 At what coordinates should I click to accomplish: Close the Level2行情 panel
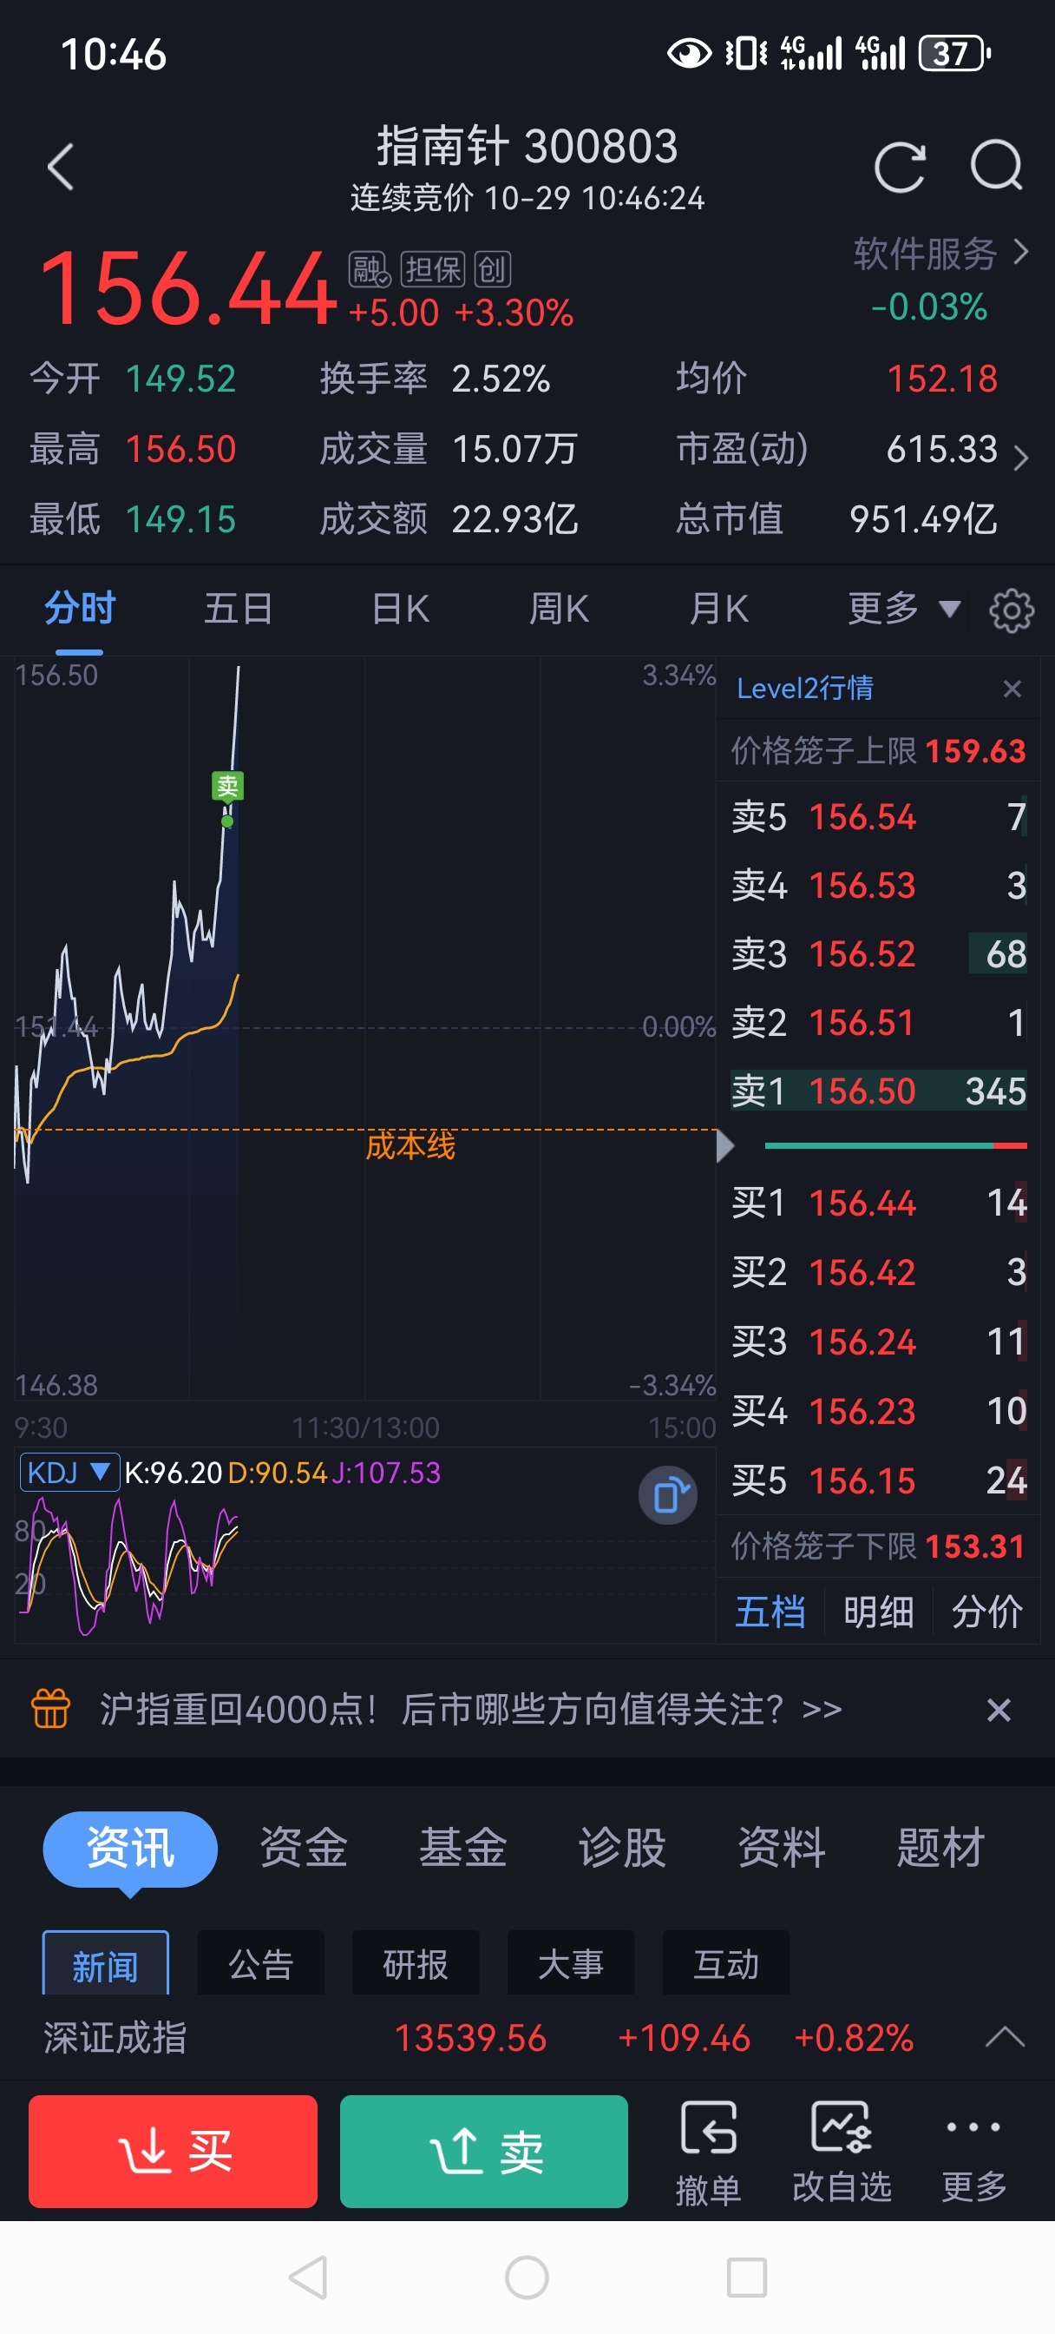(1012, 689)
